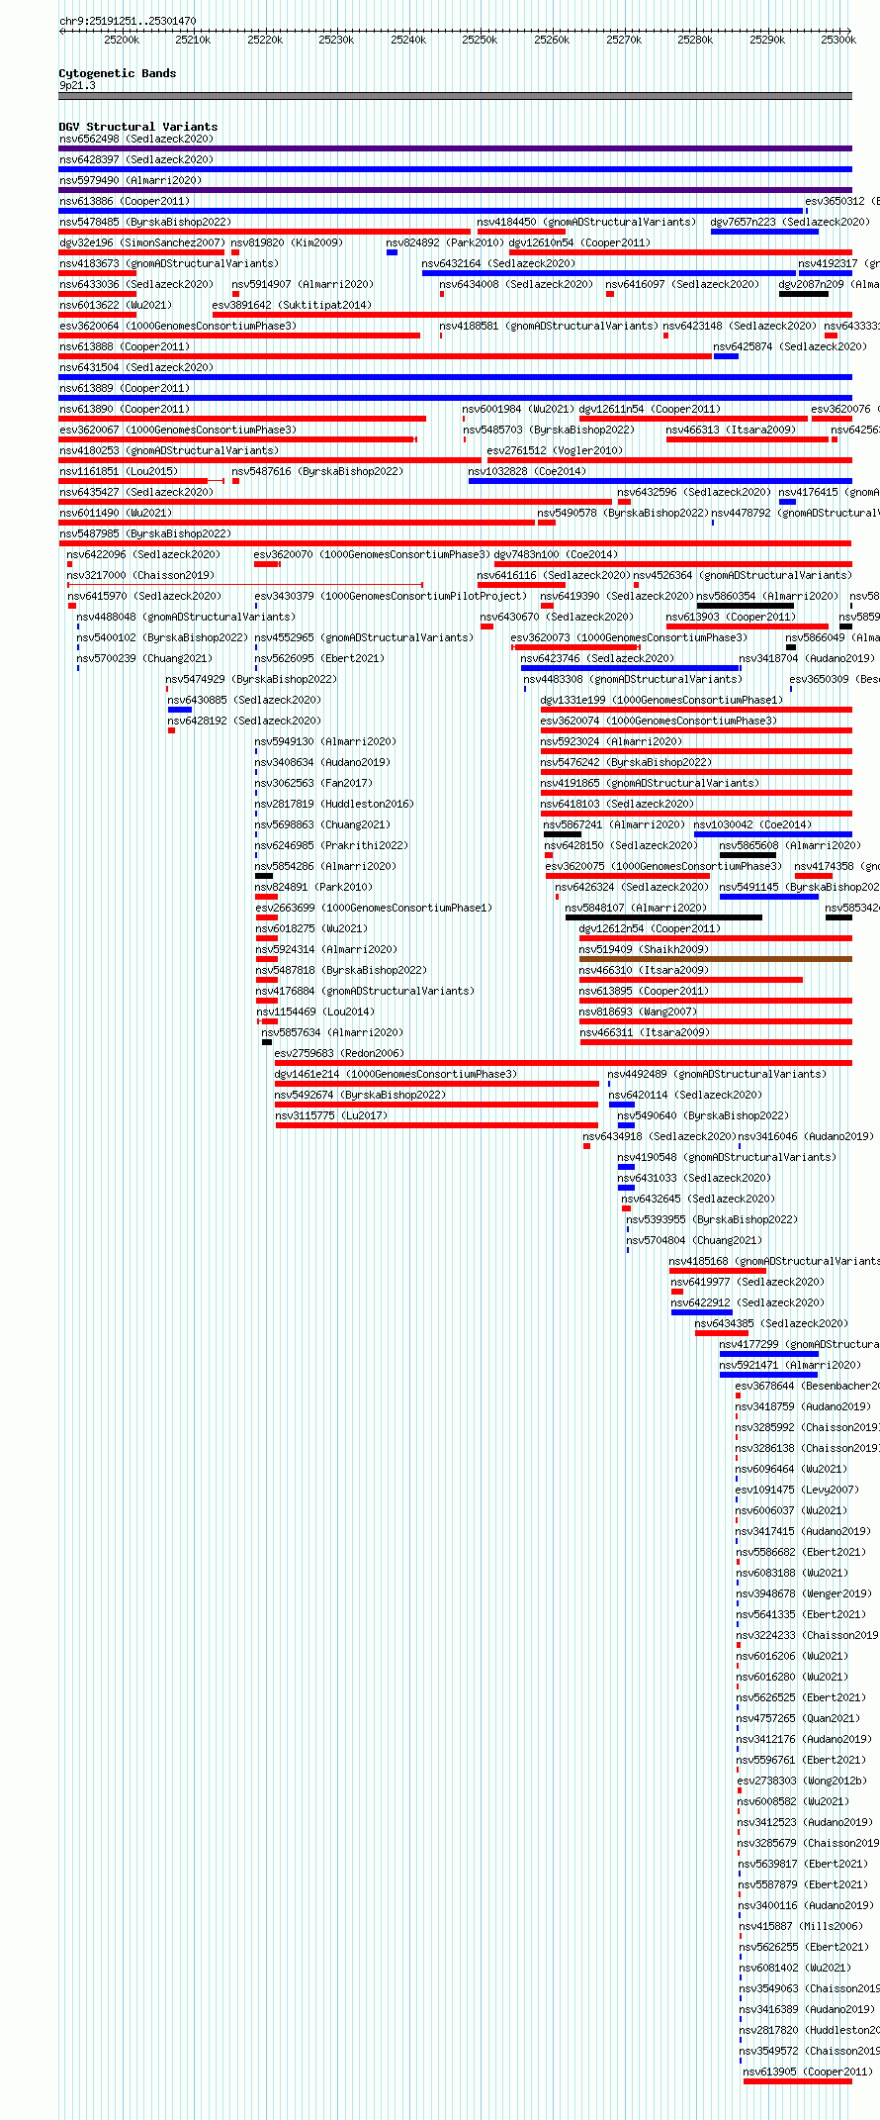Select dgv12610n54 (Cooper2011) label
The height and width of the screenshot is (2120, 880).
point(579,242)
